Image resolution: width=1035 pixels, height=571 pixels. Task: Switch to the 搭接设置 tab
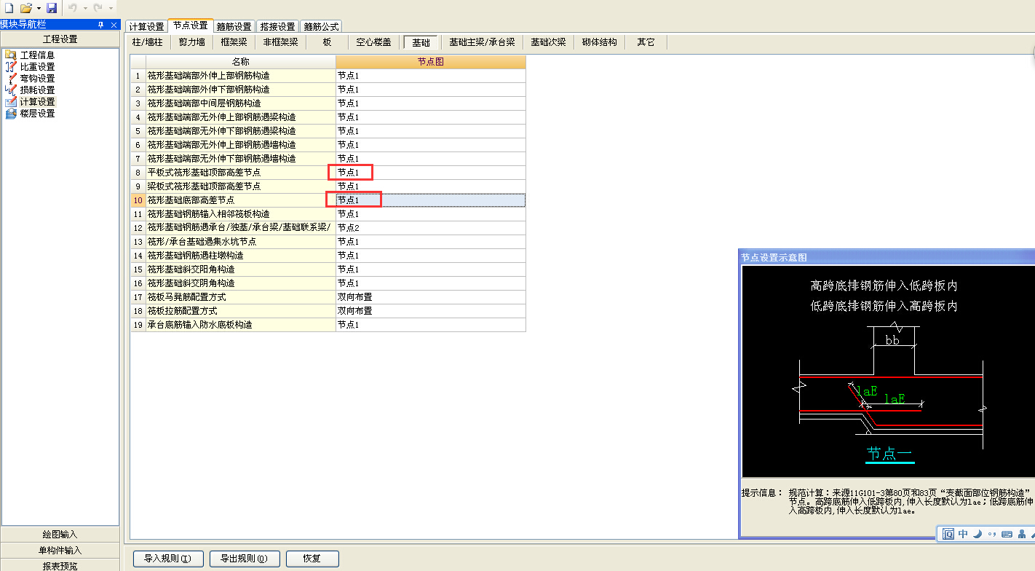coord(277,26)
